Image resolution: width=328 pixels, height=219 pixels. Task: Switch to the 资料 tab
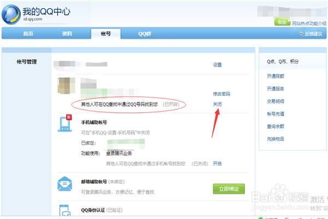click(67, 34)
